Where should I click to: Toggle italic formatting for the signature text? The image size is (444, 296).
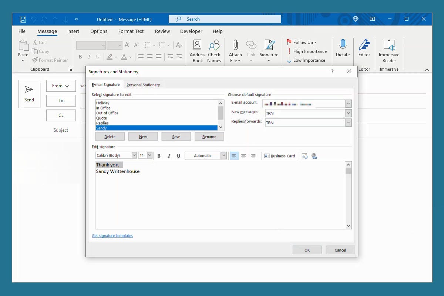pos(169,156)
